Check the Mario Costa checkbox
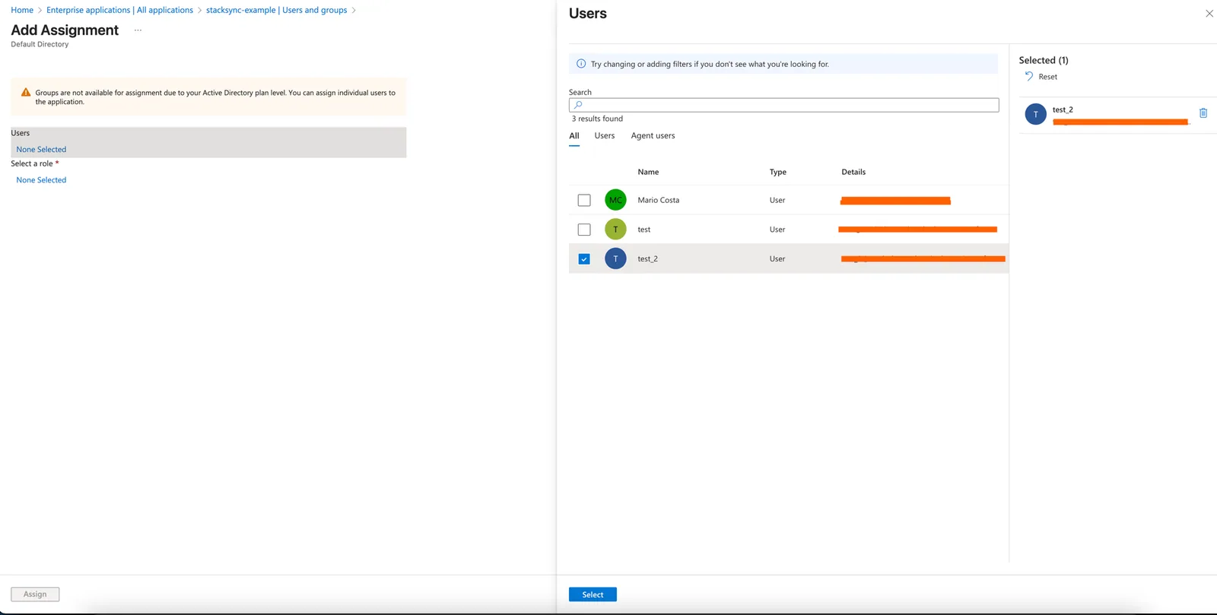The width and height of the screenshot is (1217, 615). point(584,200)
